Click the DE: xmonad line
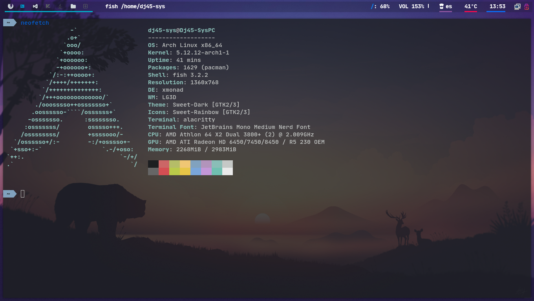 pos(166,90)
